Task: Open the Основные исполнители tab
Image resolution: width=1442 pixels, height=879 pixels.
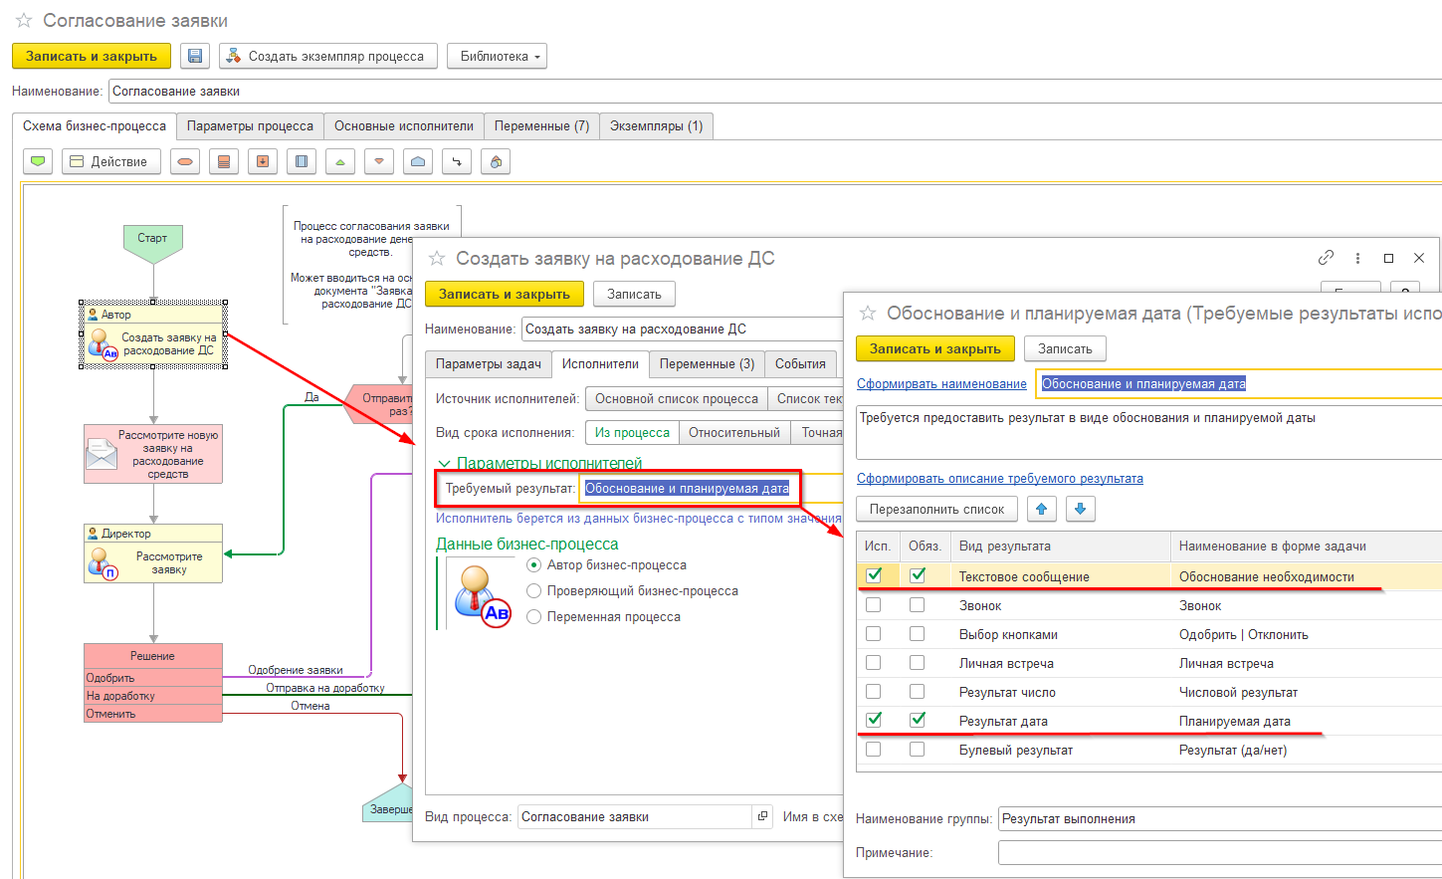Action: (x=404, y=126)
